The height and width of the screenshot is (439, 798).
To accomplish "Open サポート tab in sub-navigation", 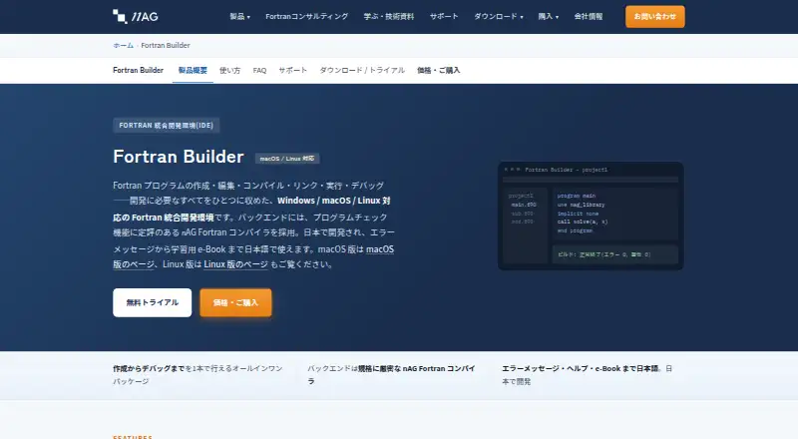I will tap(292, 70).
